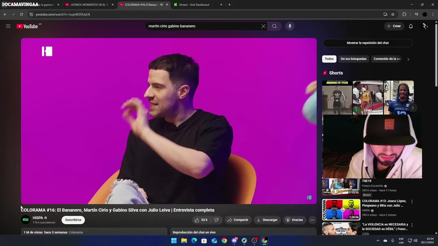The height and width of the screenshot is (246, 438).
Task: Open COLORAMA #13 video thumbnail
Action: click(x=341, y=209)
